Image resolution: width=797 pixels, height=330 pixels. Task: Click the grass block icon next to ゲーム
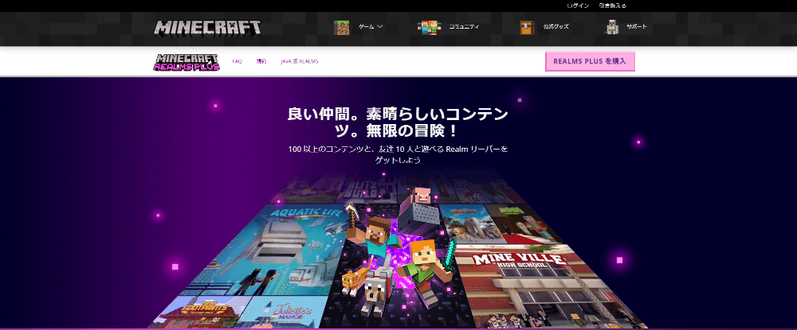341,27
